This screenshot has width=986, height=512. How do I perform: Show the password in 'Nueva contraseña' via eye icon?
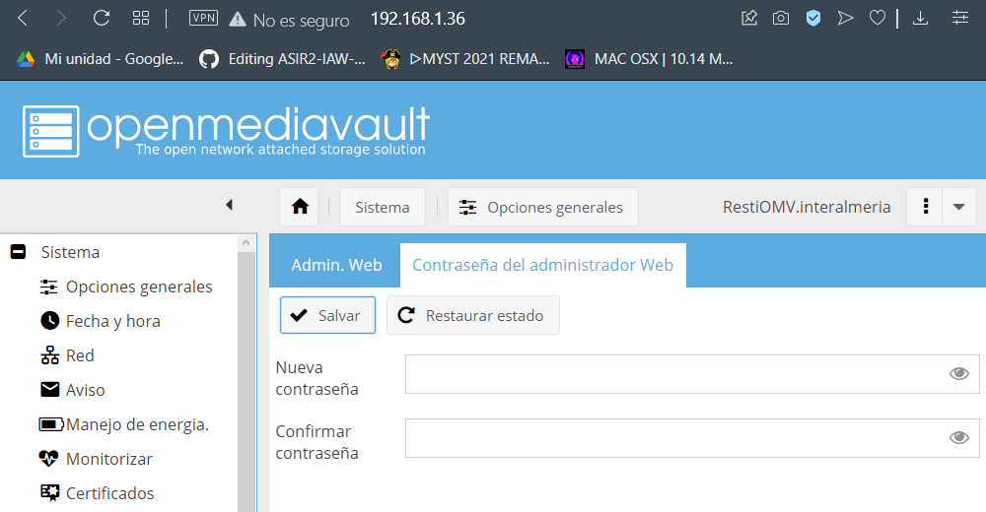tap(959, 374)
